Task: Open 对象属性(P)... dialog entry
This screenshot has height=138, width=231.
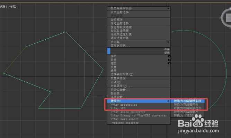Action: (139, 86)
